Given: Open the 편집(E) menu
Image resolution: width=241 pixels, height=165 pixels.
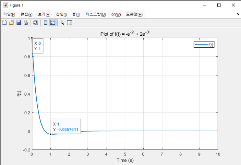Looking at the screenshot, I should [27, 15].
